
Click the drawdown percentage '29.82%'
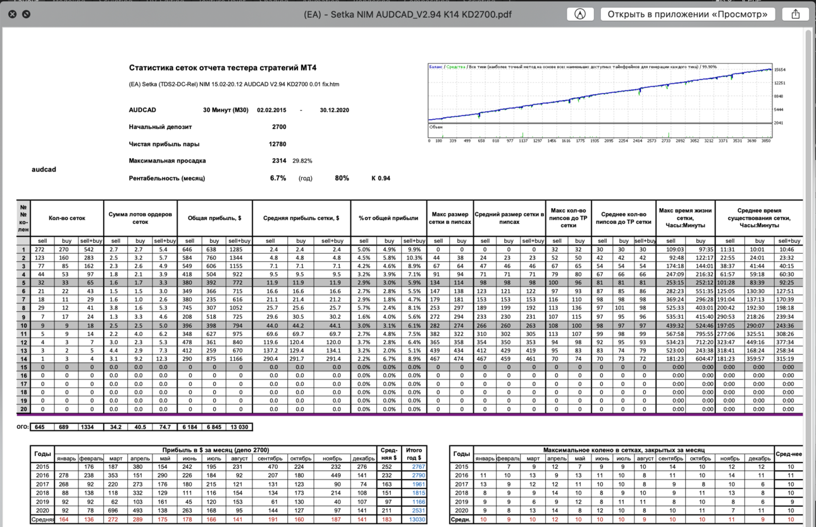(302, 161)
